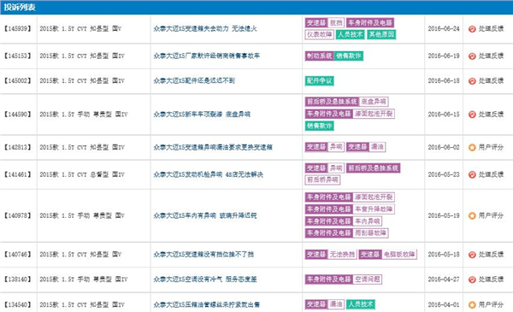
Task: Click red status icon for complaint 145002
Action: 472,81
